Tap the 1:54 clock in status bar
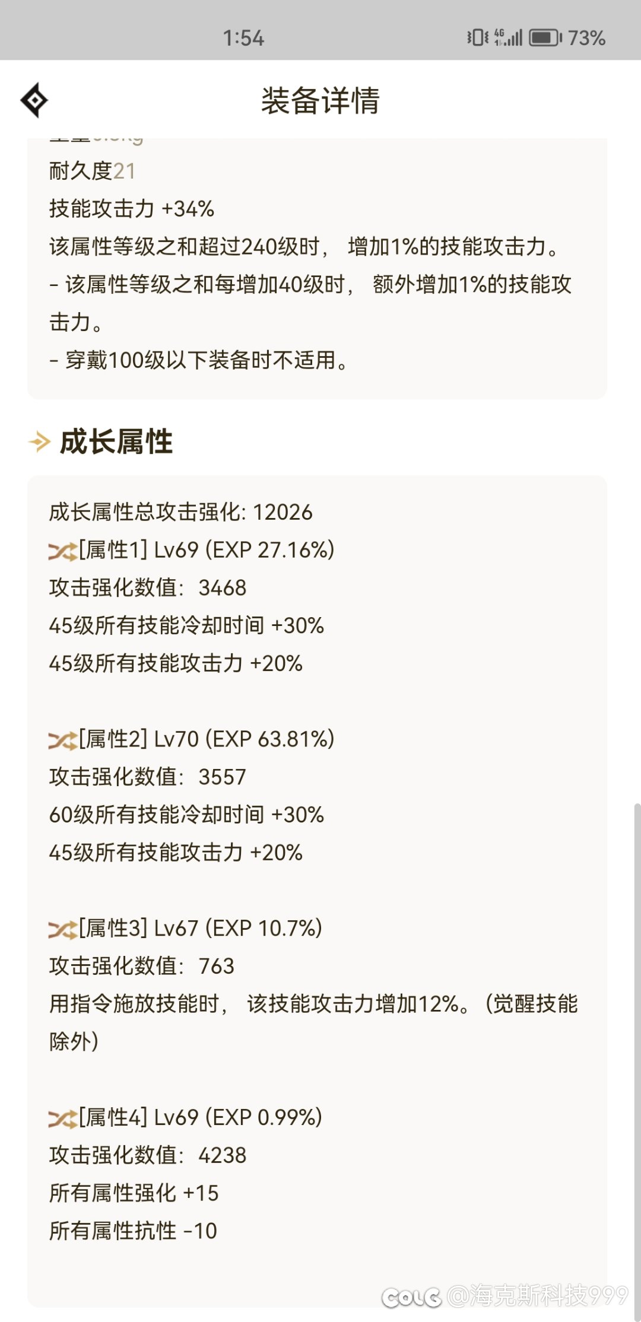The width and height of the screenshot is (641, 1322). click(x=243, y=38)
